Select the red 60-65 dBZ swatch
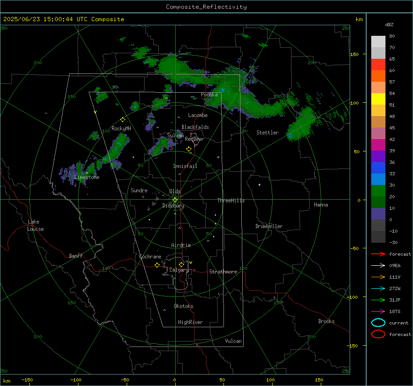Screen dimensions: 413x386 click(x=378, y=64)
